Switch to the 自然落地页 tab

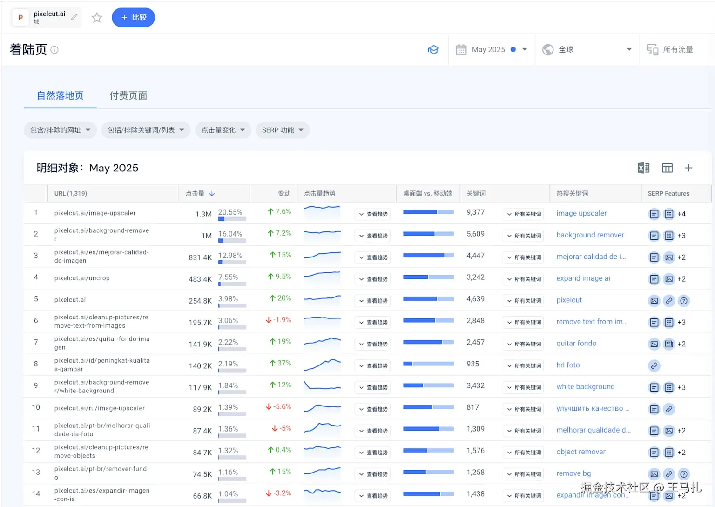60,95
